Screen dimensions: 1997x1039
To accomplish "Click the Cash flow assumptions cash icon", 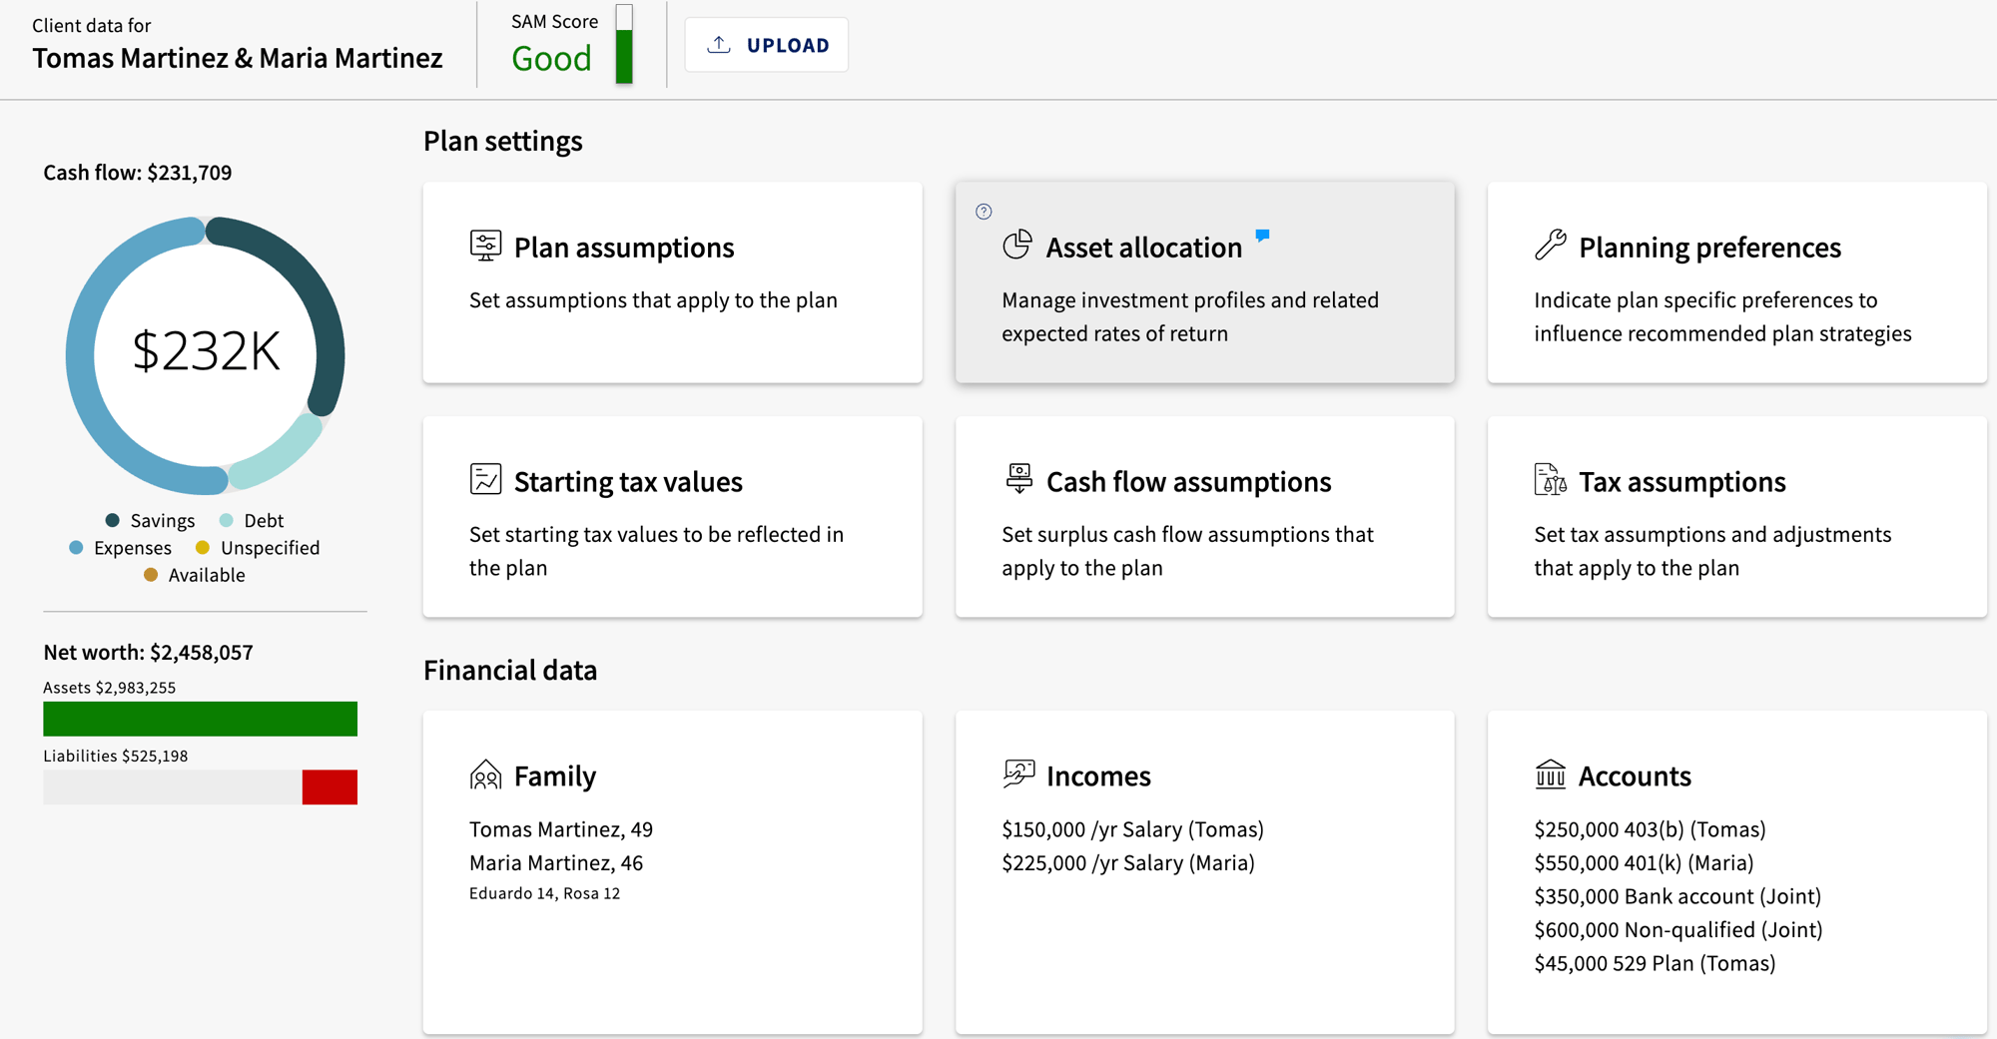I will (1017, 479).
